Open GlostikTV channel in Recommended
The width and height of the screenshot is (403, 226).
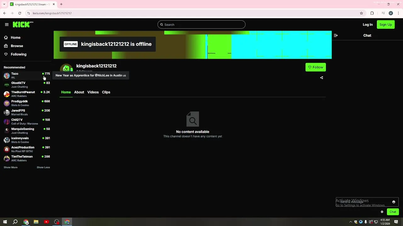coord(27,85)
